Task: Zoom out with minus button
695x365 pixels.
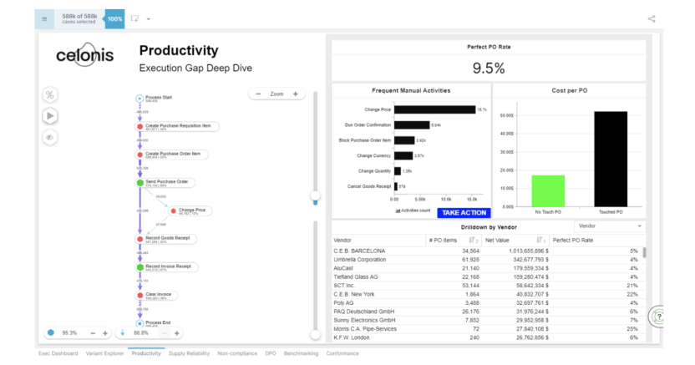Action: click(258, 94)
